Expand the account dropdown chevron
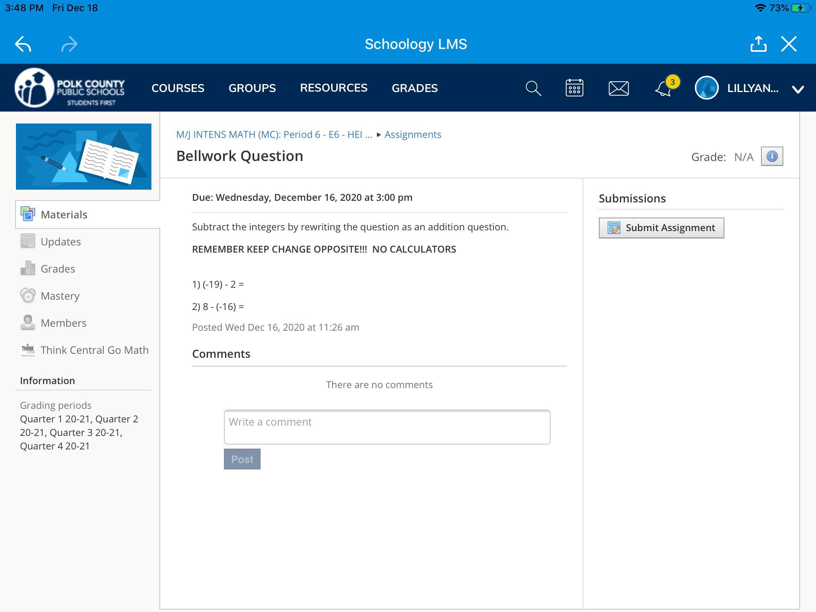Screen dimensions: 816x612 (798, 89)
